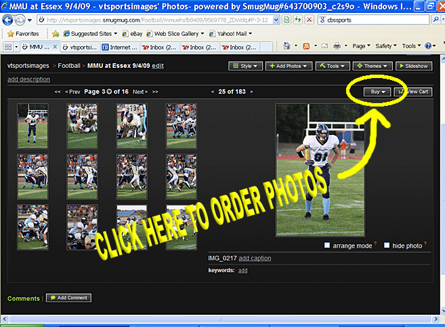The width and height of the screenshot is (445, 327).
Task: Click the Add Comment button
Action: [x=68, y=298]
